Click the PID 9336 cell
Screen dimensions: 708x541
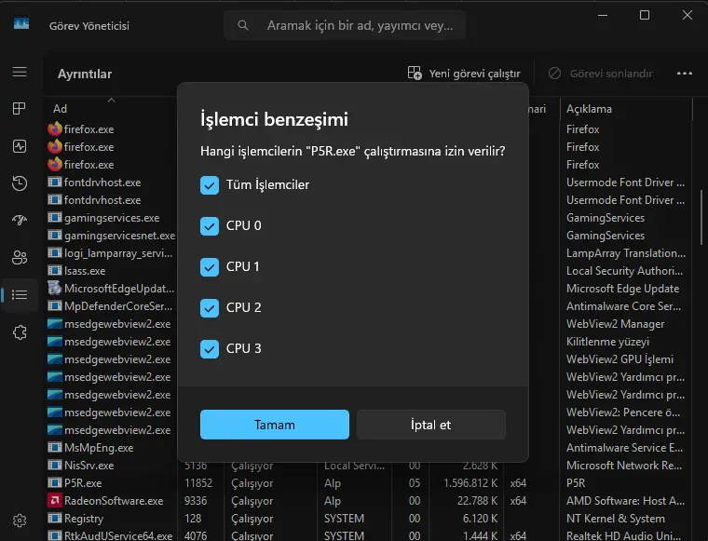click(x=196, y=500)
